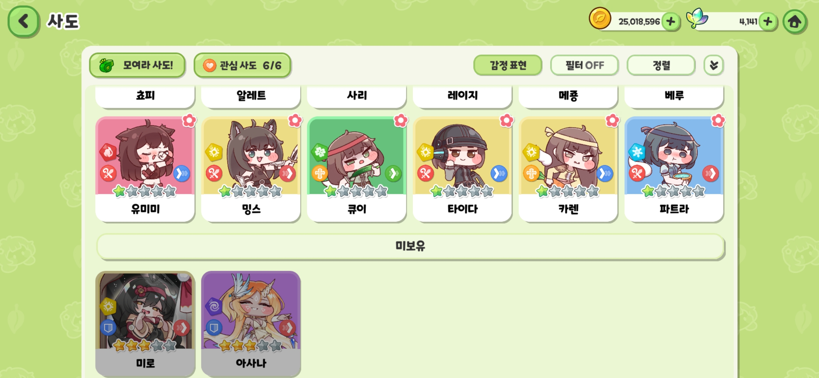Toggle favorite flower on 밍스 card
This screenshot has height=378, width=819.
click(295, 120)
